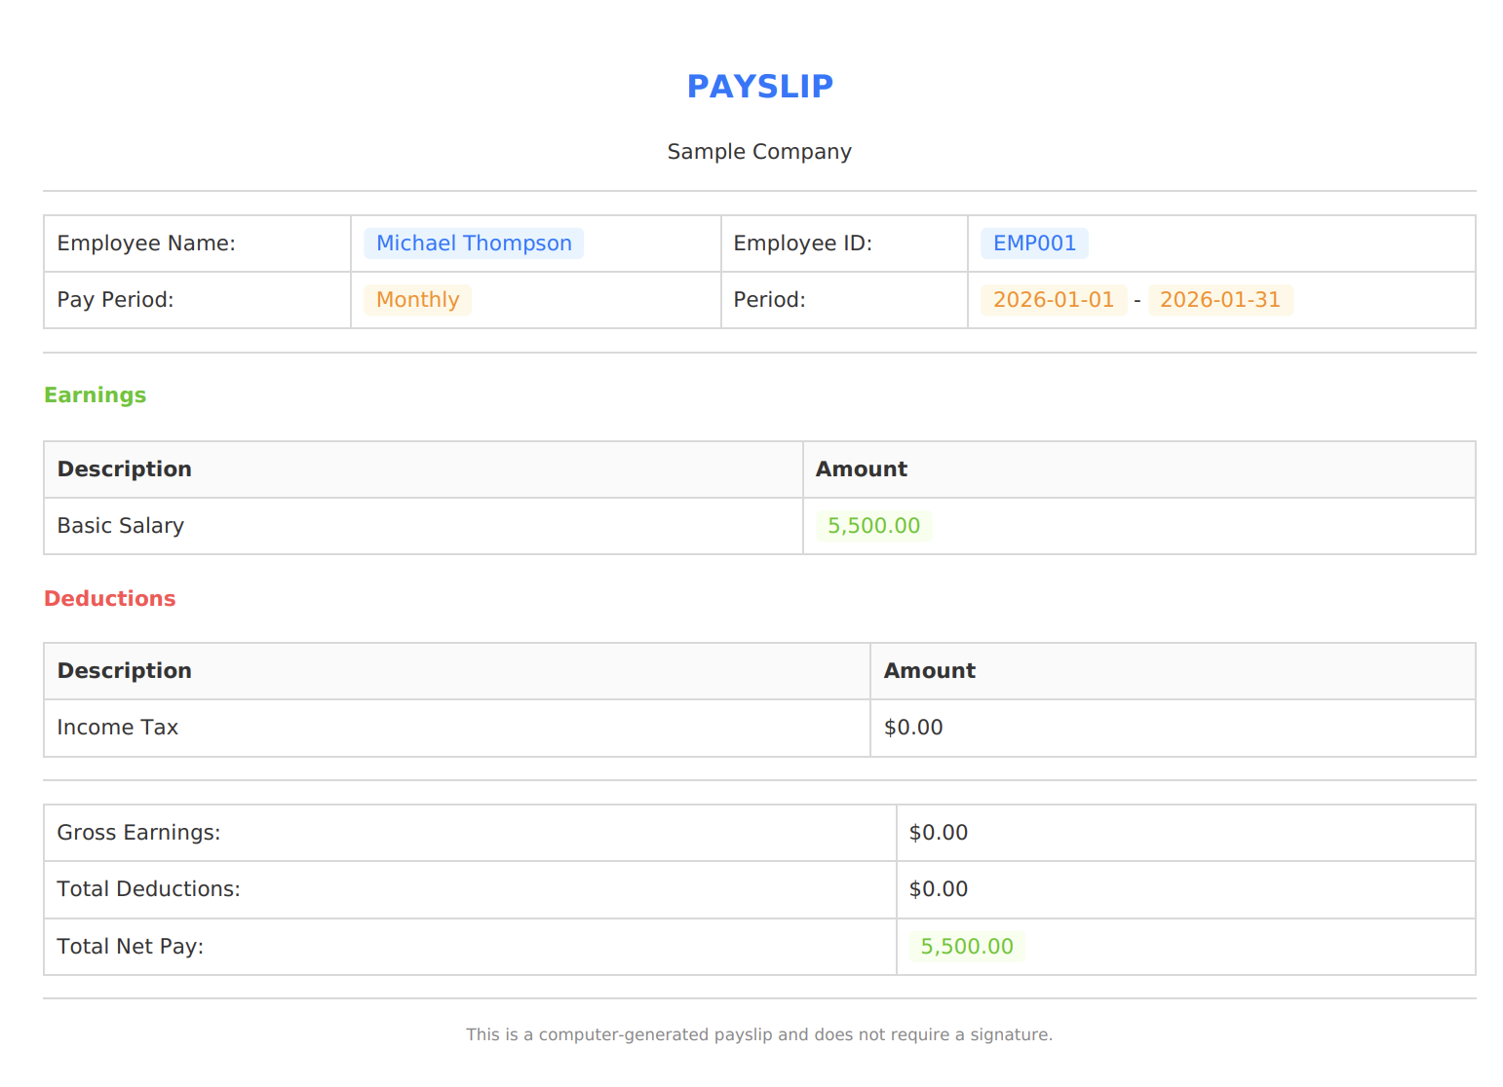Screen dimensions: 1503x1087
Task: Click the 2026-01-31 period end date
Action: [x=1220, y=299]
